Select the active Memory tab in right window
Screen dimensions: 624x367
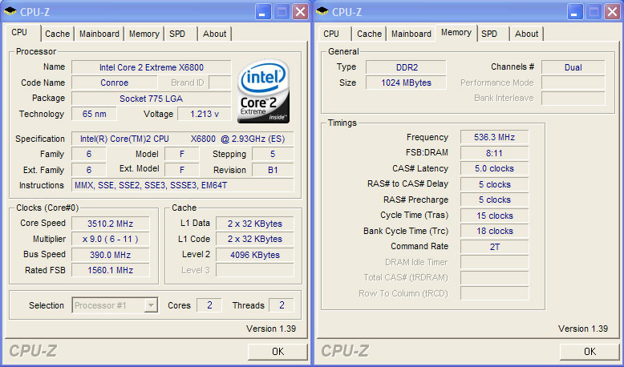coord(456,33)
